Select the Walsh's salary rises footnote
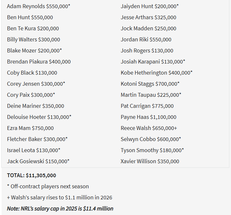This screenshot has height=215, width=231. [x=60, y=197]
